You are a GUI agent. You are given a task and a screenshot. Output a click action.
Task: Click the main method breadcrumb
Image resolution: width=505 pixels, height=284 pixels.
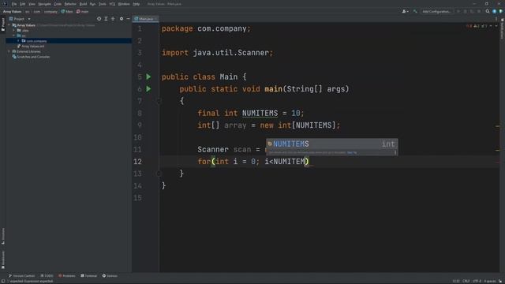[x=82, y=11]
